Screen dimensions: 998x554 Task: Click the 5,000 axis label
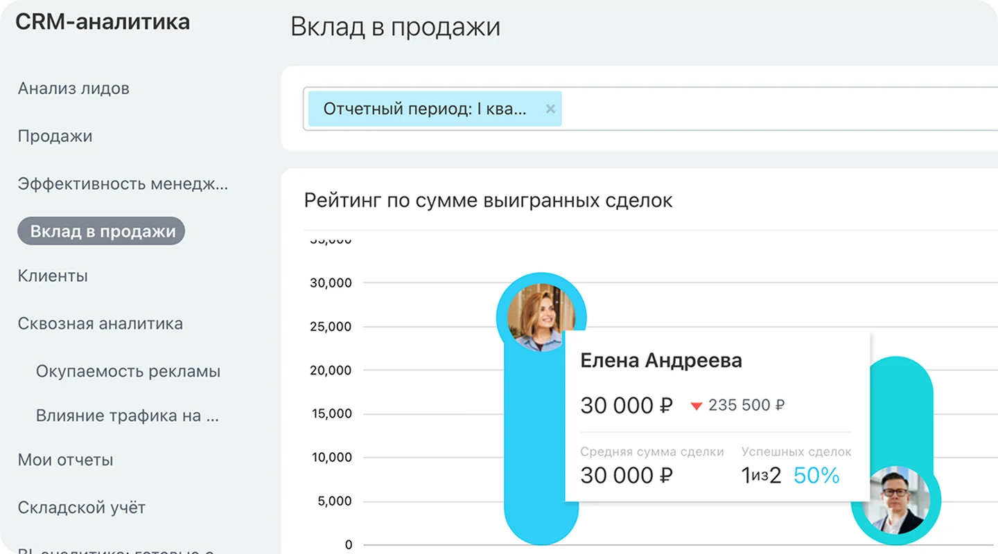(335, 501)
